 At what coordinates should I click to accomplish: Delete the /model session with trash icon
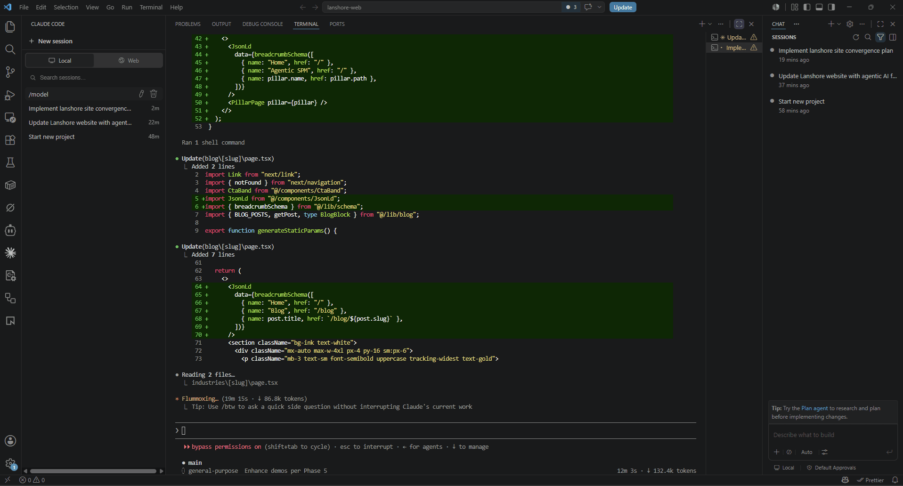(154, 94)
